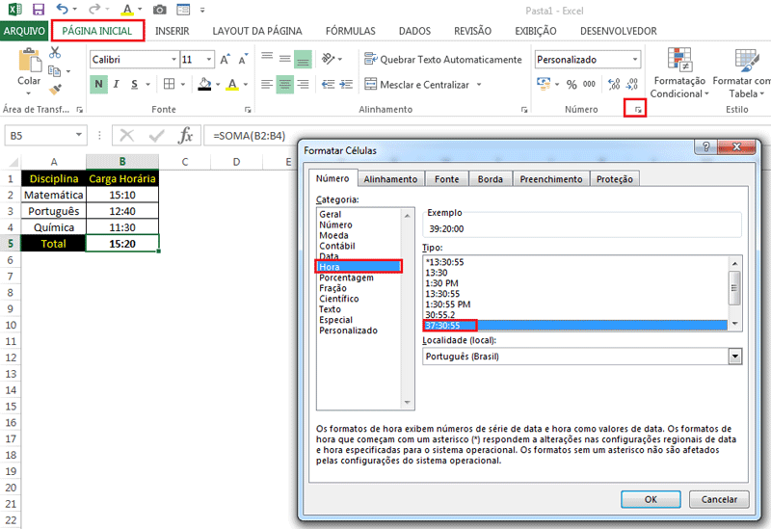Click the percent style icon
The height and width of the screenshot is (529, 771).
[x=572, y=85]
